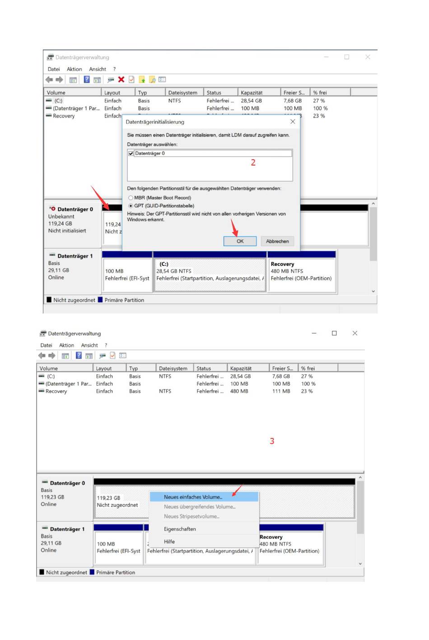429x640 pixels.
Task: Click the forward arrow in upper window toolbar
Action: tap(59, 80)
